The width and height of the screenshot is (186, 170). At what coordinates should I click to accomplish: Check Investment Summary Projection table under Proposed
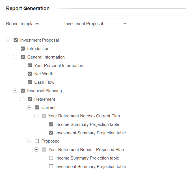click(51, 167)
